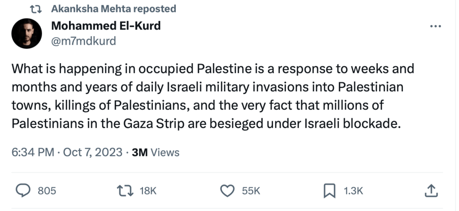
Task: Click the reply speech bubble icon
Action: click(x=23, y=191)
